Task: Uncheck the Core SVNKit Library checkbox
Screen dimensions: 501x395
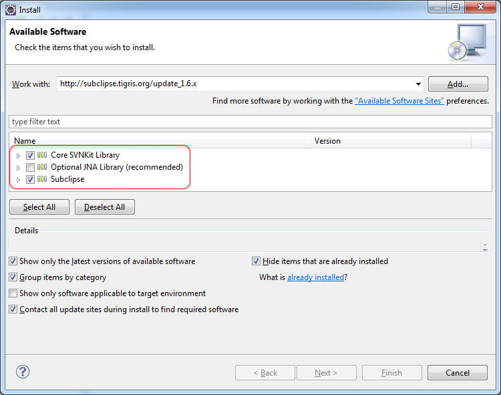Action: coord(30,155)
